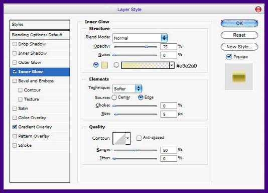Click the glow gradient preview bar

coord(145,65)
